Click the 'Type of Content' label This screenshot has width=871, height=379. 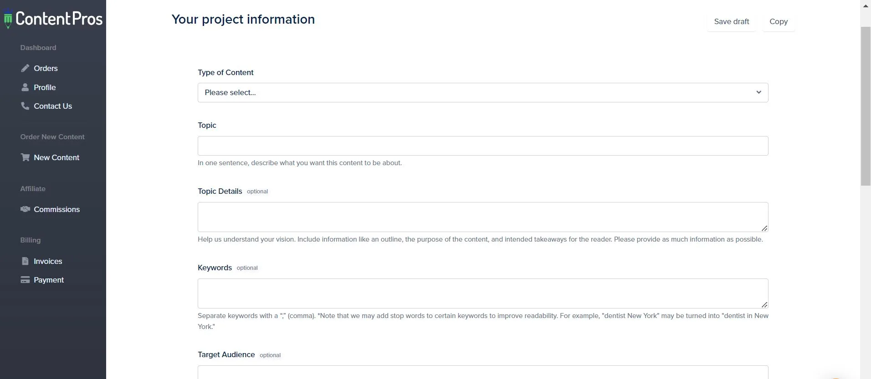point(225,72)
